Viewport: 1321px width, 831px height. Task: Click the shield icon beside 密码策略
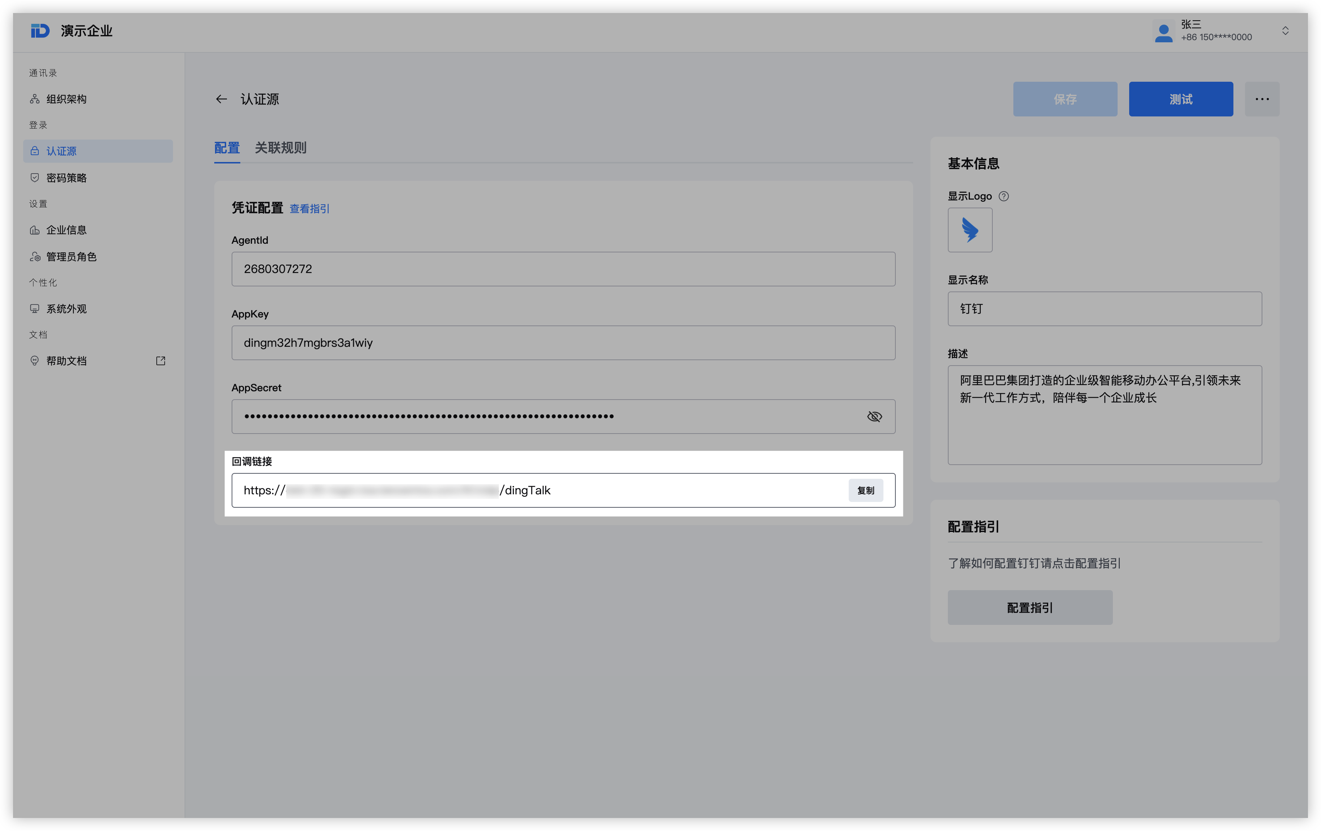coord(34,178)
